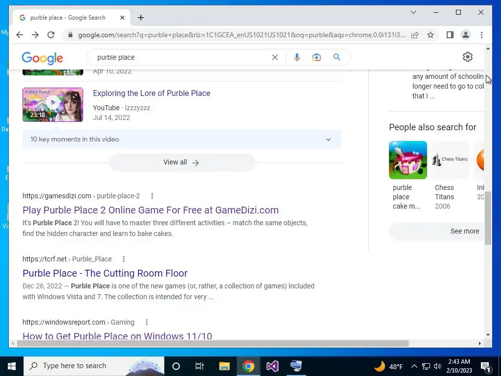Image resolution: width=501 pixels, height=376 pixels.
Task: Click the browser forward arrow
Action: coord(35,35)
